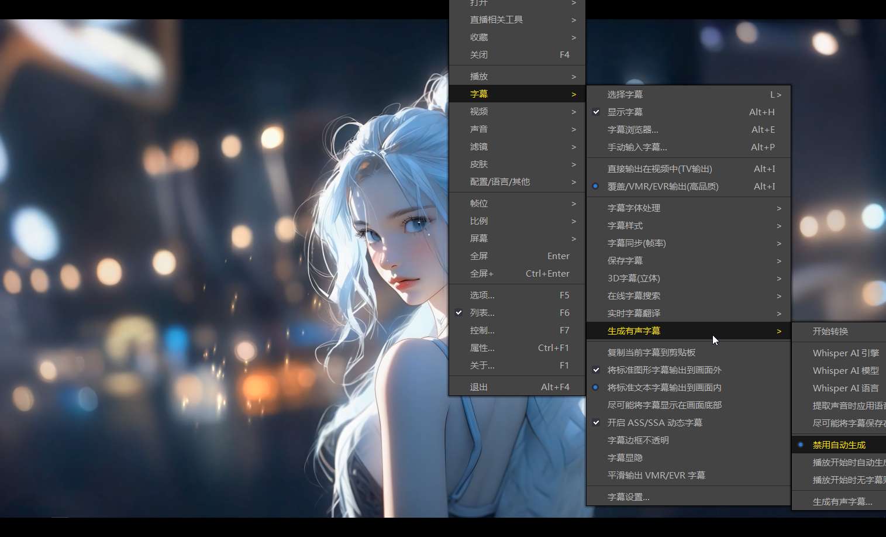Click 开始转换 in Whisper submenu

[839, 331]
